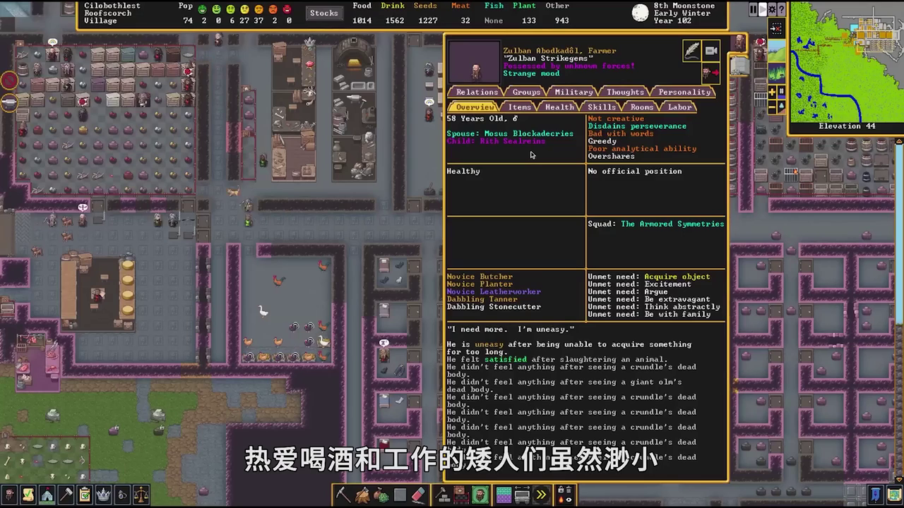Toggle the flame icon in bottom toolbar
This screenshot has height=508, width=904.
coord(561,499)
